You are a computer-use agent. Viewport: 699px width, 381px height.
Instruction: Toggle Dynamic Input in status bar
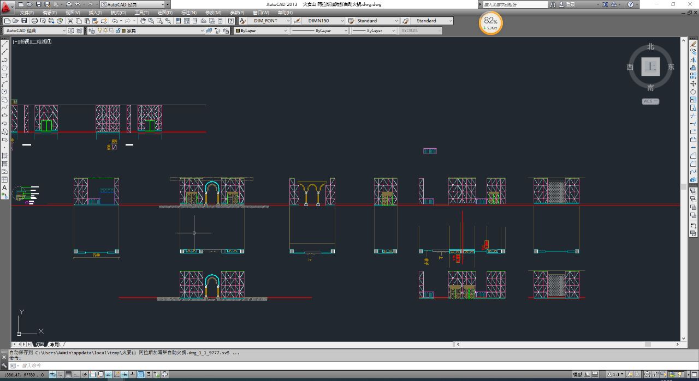(x=124, y=374)
